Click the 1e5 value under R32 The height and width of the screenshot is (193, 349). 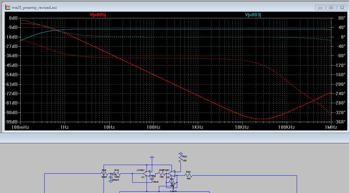click(x=188, y=179)
